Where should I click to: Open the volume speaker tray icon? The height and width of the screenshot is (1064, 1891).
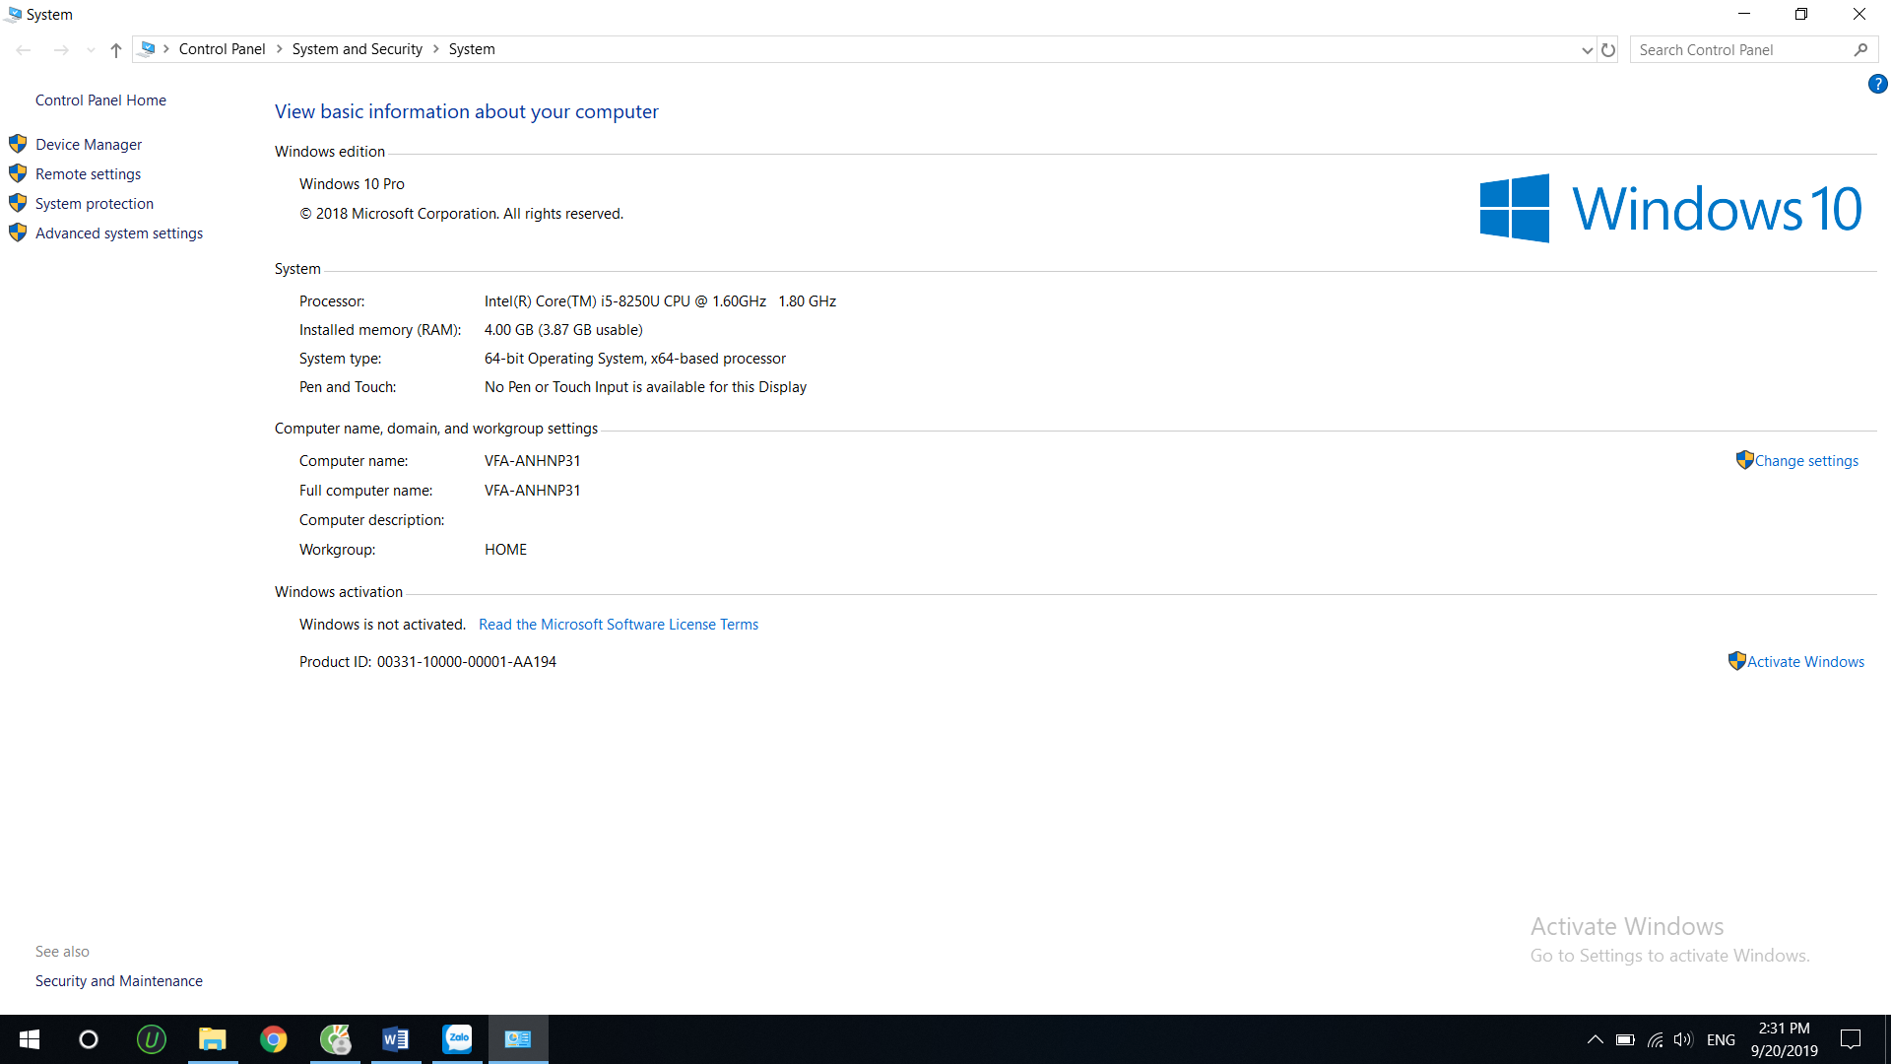point(1683,1039)
